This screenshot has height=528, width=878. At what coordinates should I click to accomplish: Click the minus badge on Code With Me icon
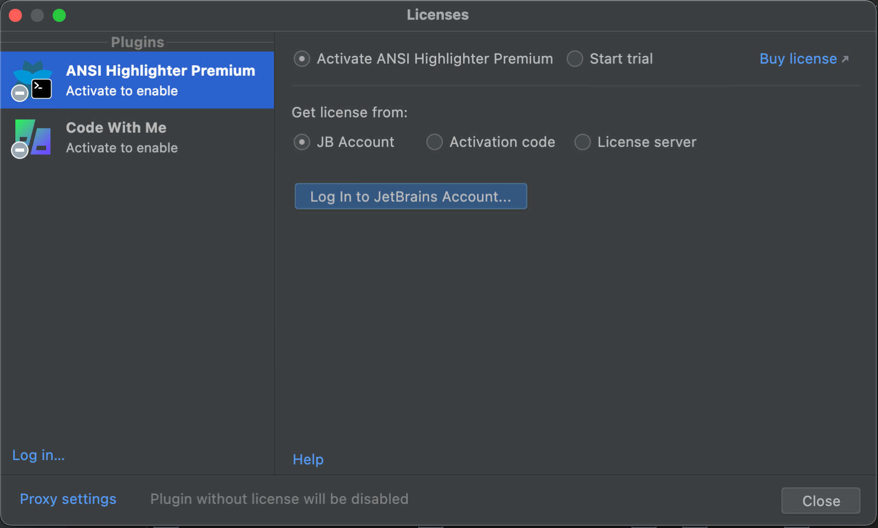tap(20, 150)
